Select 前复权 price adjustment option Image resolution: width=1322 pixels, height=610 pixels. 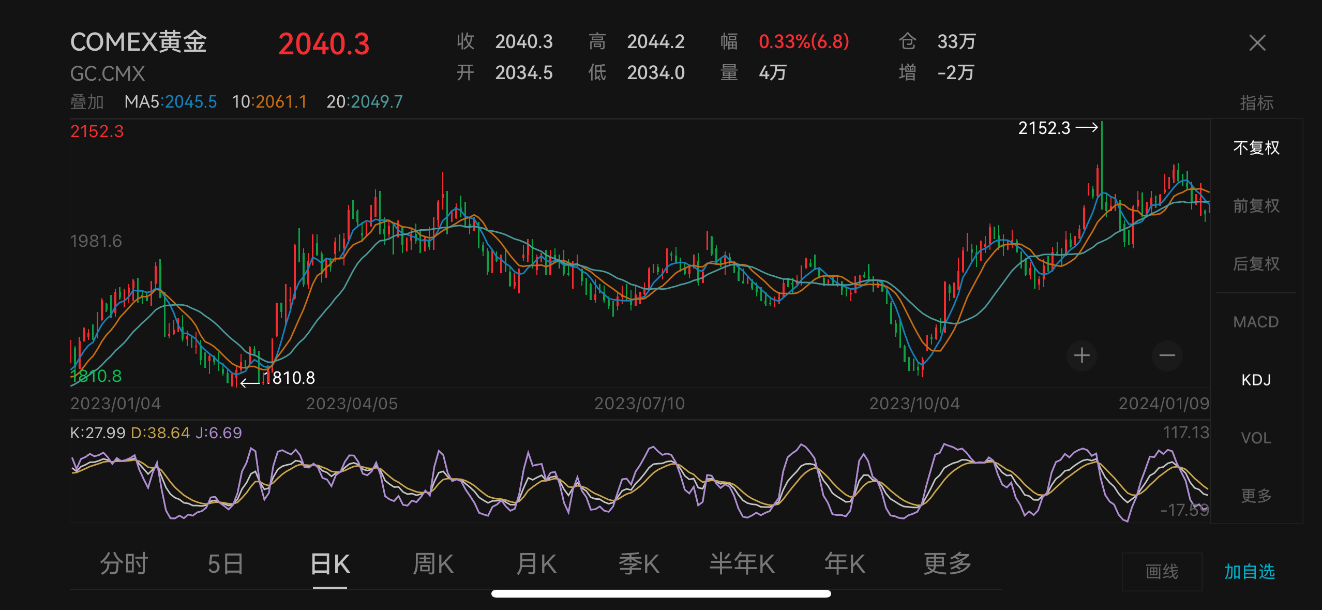tap(1256, 206)
